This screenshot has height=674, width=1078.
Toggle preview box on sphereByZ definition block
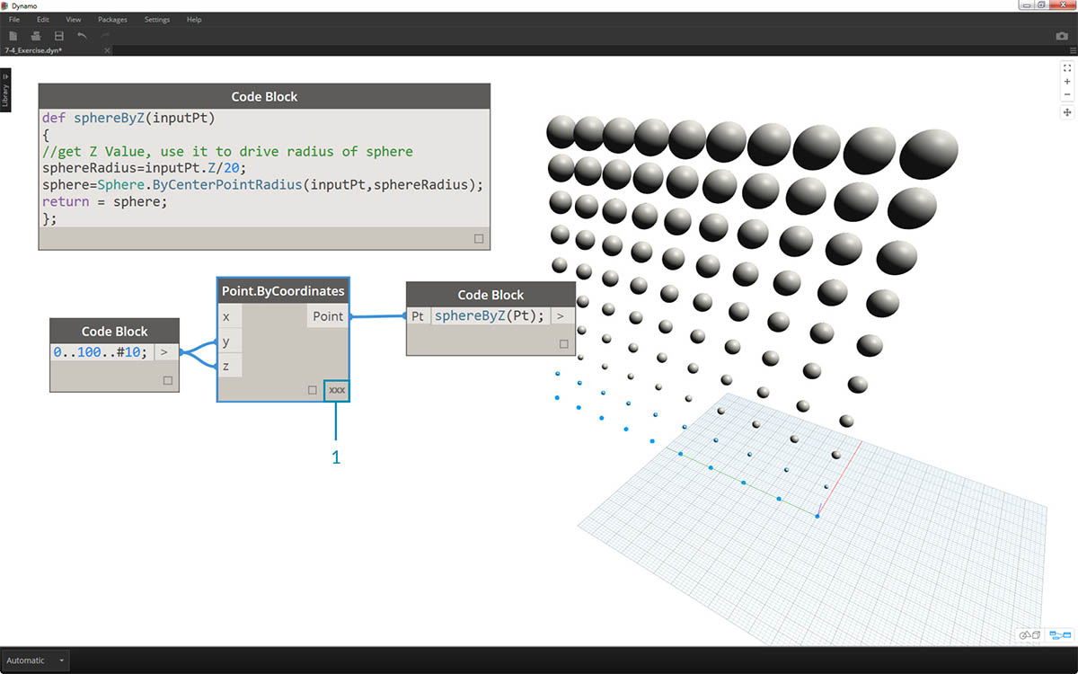point(479,239)
